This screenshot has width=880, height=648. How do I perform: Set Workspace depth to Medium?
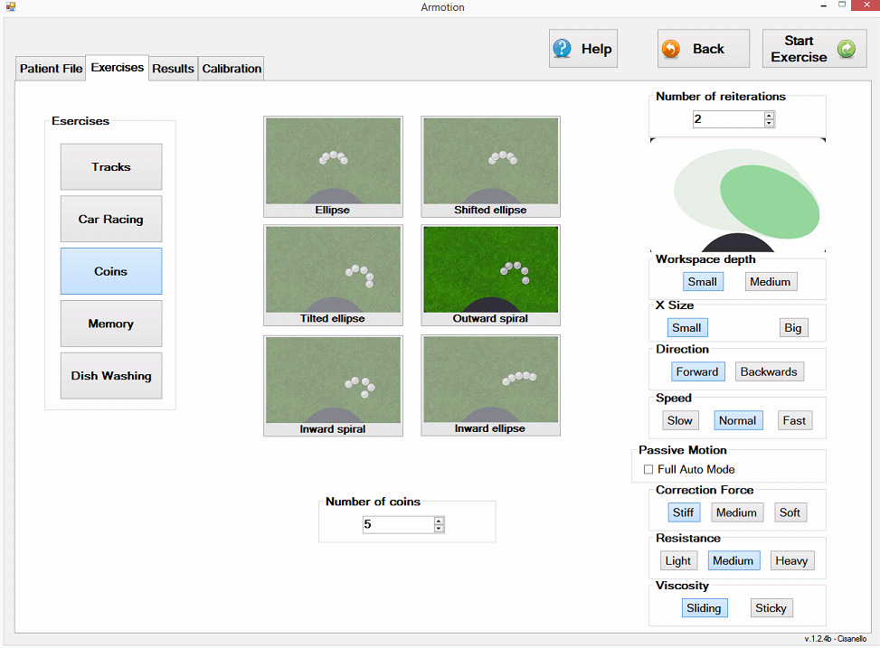click(x=770, y=282)
